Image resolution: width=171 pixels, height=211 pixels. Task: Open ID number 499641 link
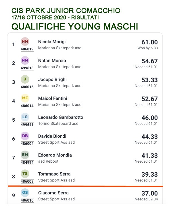pos(27,125)
